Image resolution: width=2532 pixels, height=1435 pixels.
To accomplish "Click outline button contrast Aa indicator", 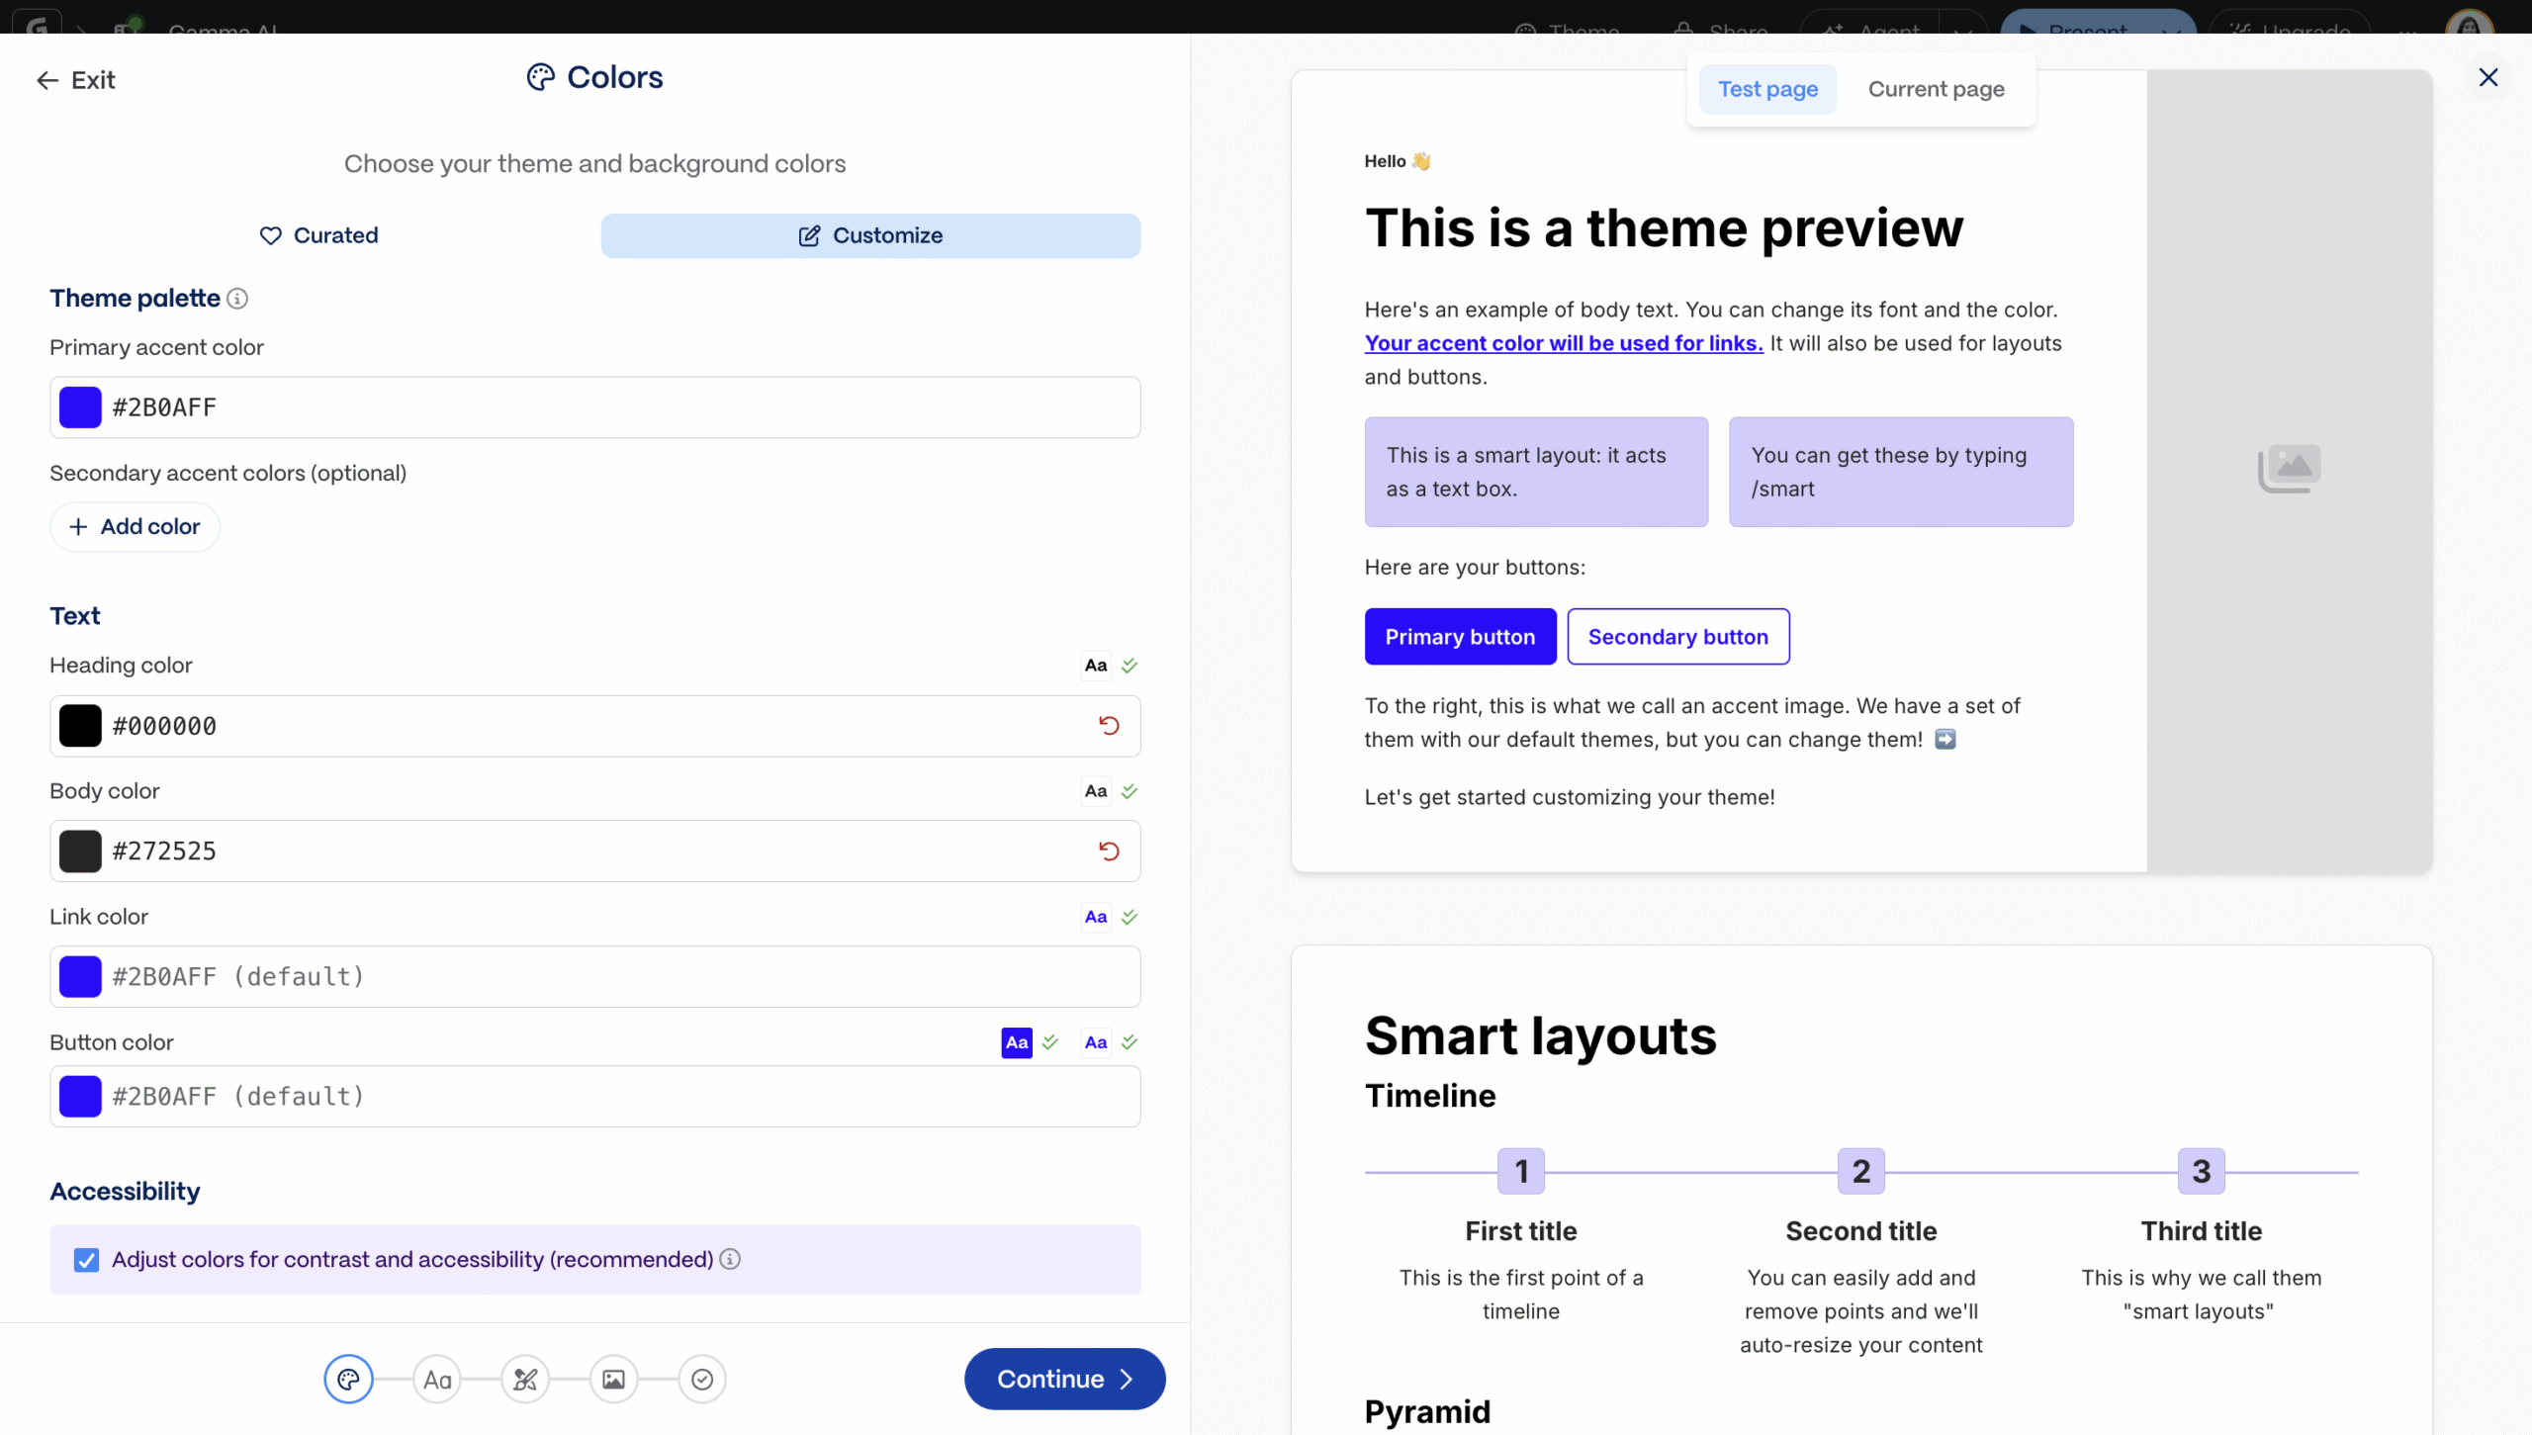I will click(x=1096, y=1042).
